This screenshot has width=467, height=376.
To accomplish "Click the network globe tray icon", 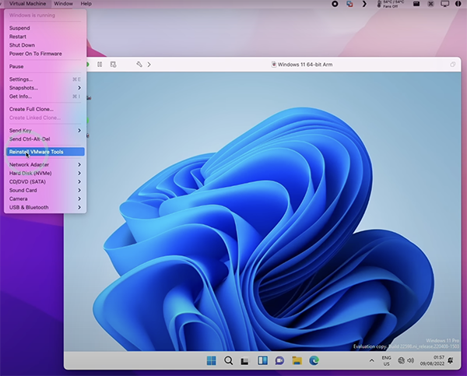I will click(401, 360).
